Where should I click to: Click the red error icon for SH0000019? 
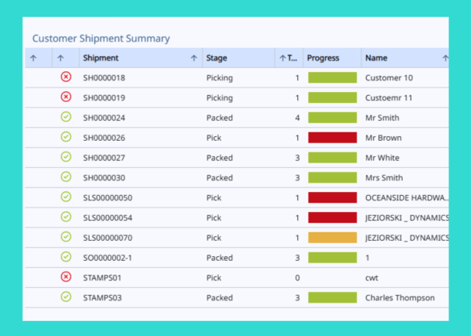pyautogui.click(x=66, y=97)
